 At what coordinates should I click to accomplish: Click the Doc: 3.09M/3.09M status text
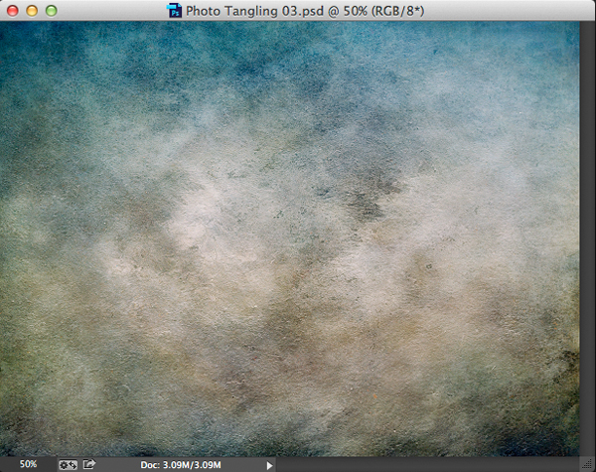coord(181,465)
